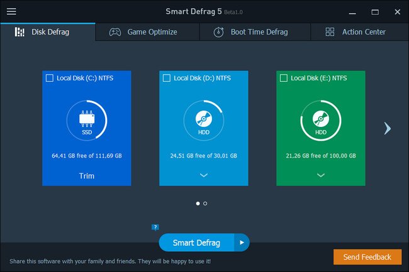This screenshot has width=409, height=272.
Task: Click the HDD disc icon on disk D
Action: [x=204, y=119]
